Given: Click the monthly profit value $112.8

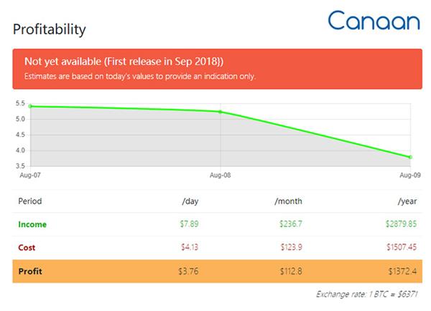Looking at the screenshot, I should [x=291, y=269].
